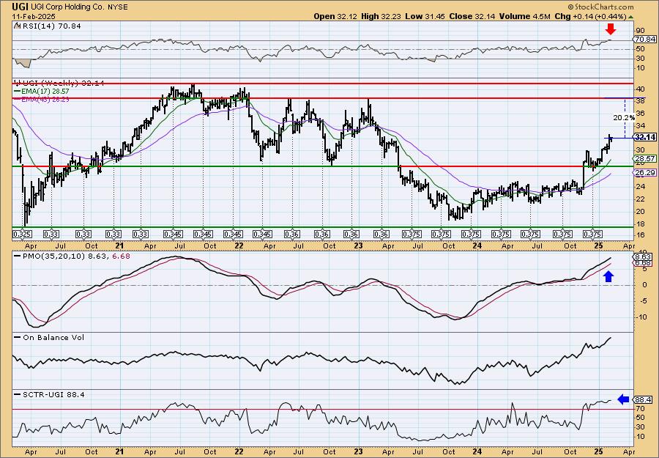The image size is (659, 458).
Task: Click the UGI ticker symbol in the header
Action: coord(20,7)
